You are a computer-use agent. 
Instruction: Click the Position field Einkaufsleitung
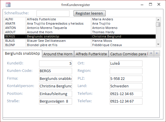56,94
